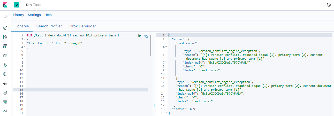334x116 pixels.
Task: Open the wrench request options menu
Action: point(146,36)
